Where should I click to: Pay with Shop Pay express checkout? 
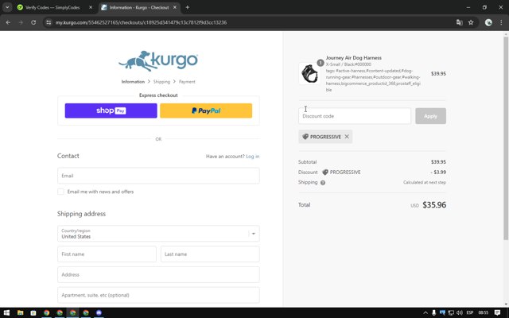coord(111,111)
